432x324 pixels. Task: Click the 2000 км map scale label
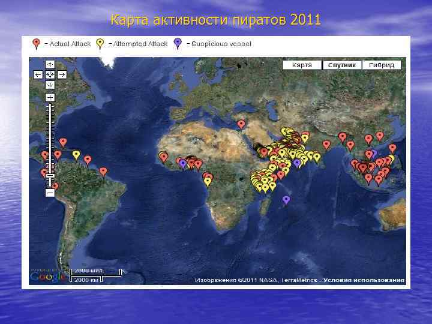click(86, 280)
